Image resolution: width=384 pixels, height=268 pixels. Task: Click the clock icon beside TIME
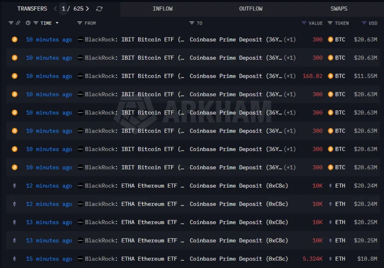tap(28, 23)
